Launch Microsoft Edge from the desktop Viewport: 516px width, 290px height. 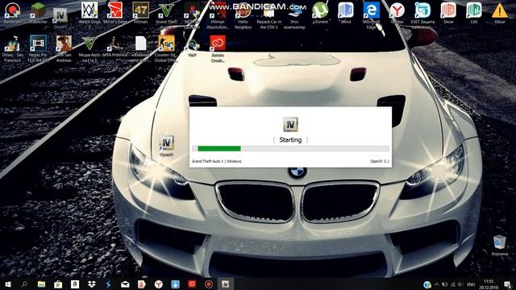pyautogui.click(x=371, y=14)
